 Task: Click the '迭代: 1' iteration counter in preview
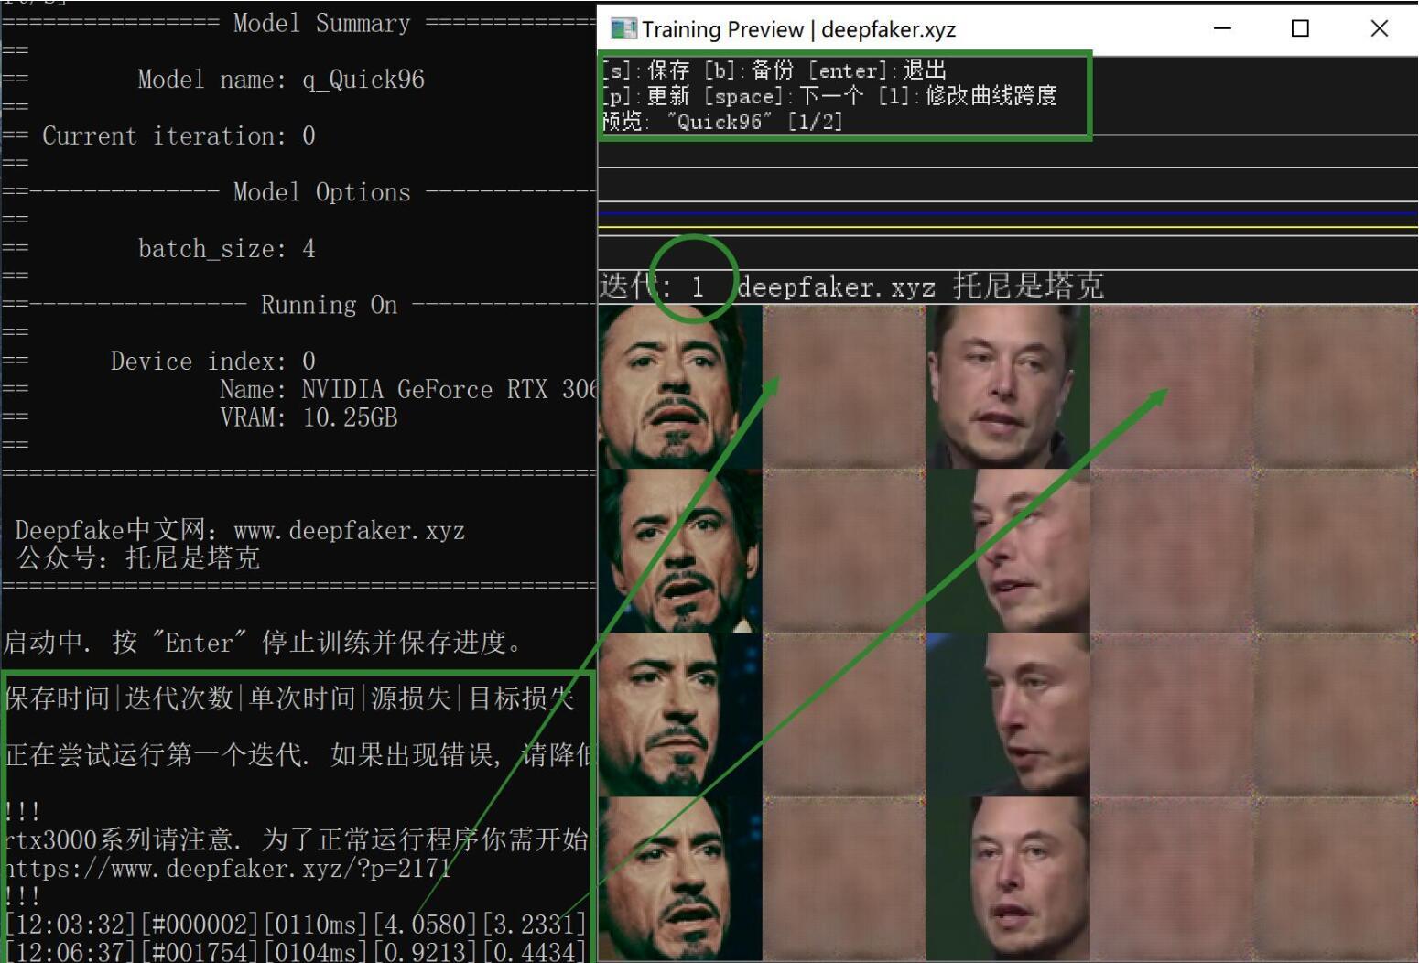pos(653,287)
